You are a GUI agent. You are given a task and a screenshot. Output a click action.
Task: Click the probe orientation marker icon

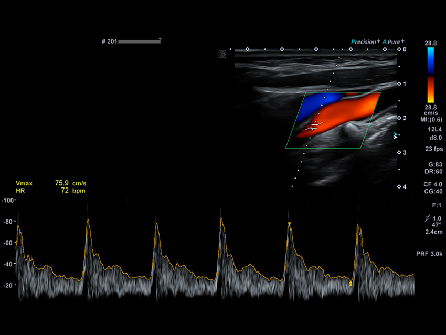click(222, 54)
